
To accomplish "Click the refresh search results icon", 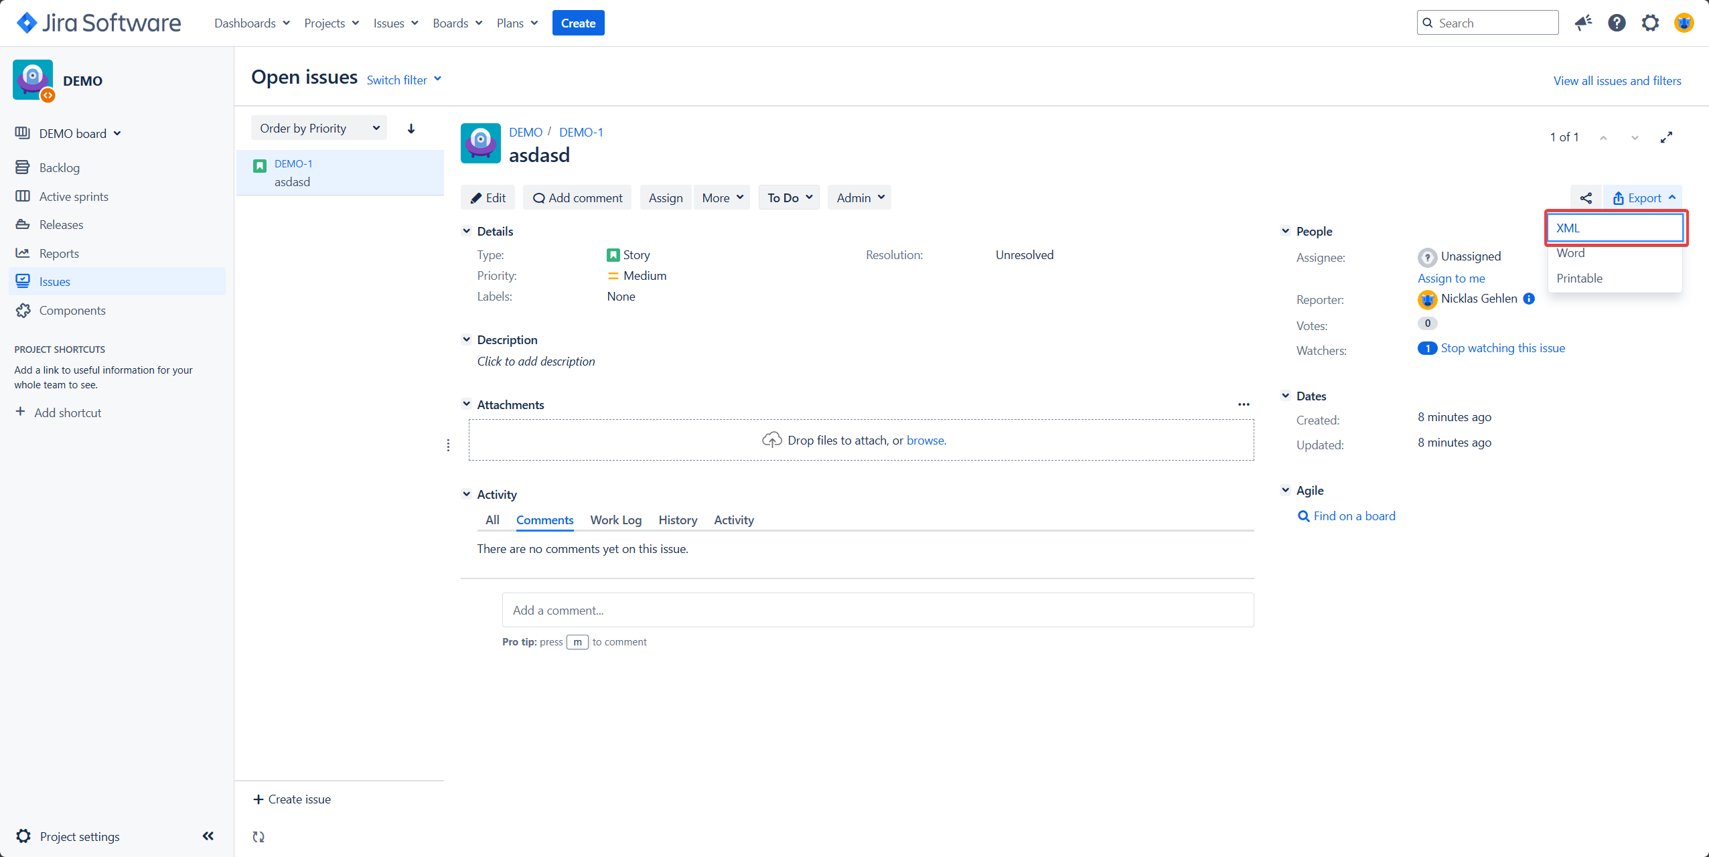I will tap(258, 836).
